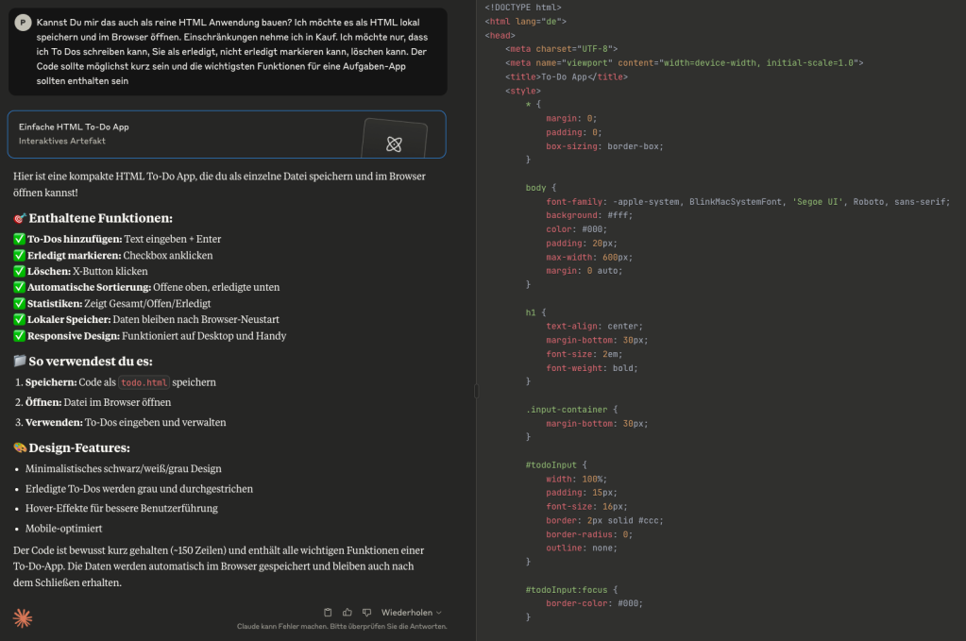Click the heading 'Enthaltene Funktionen:'
Screen dimensions: 966x641
[100, 218]
